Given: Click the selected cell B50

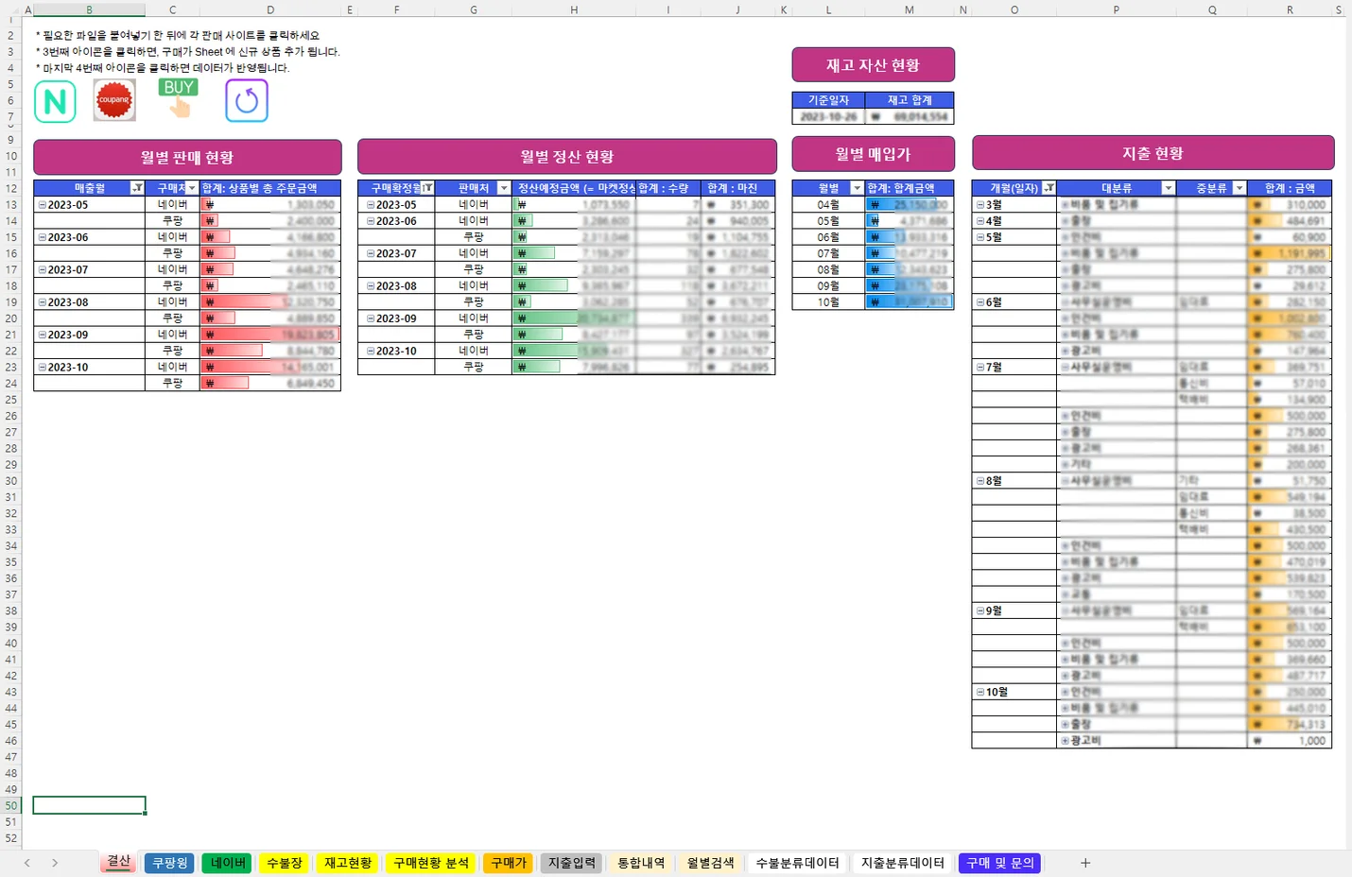Looking at the screenshot, I should pos(89,805).
